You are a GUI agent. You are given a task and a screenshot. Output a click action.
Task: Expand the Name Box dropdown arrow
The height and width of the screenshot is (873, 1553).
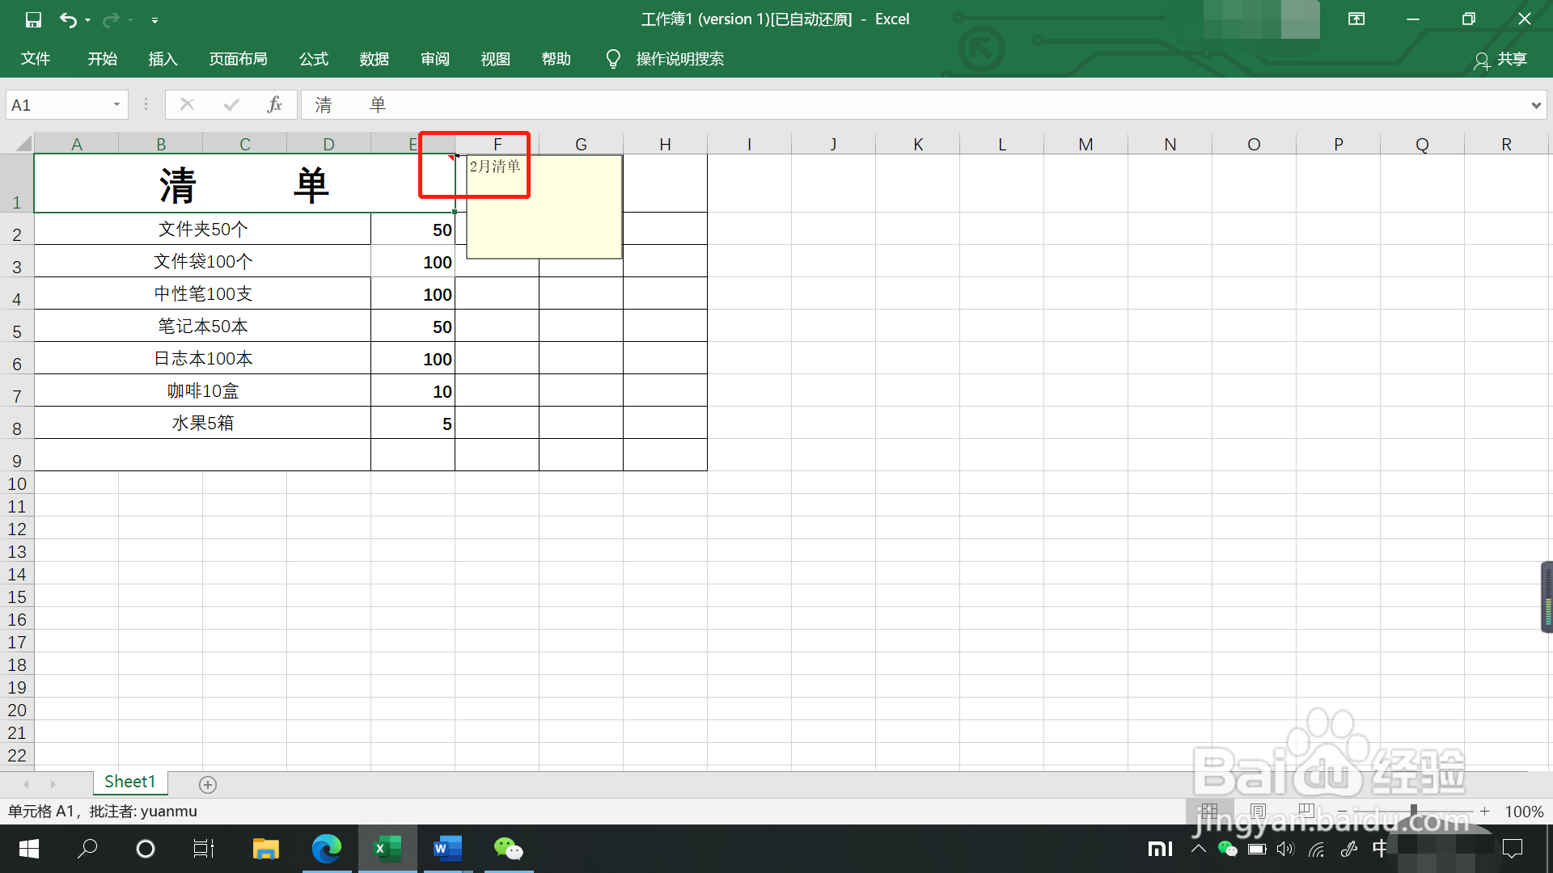(x=116, y=104)
